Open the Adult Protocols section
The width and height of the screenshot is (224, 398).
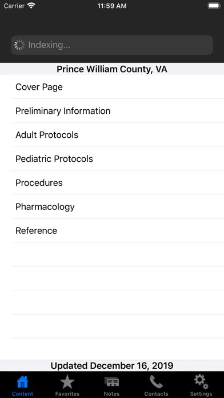(118, 135)
